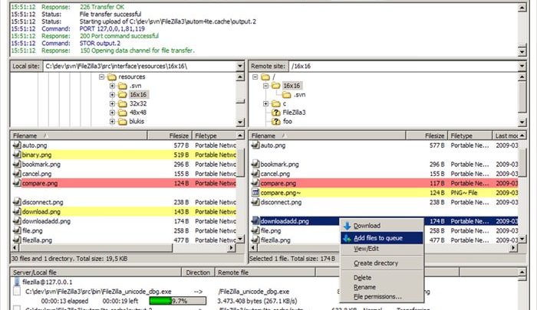The image size is (537, 310).
Task: Select Create directory in the context menu
Action: coord(382,263)
